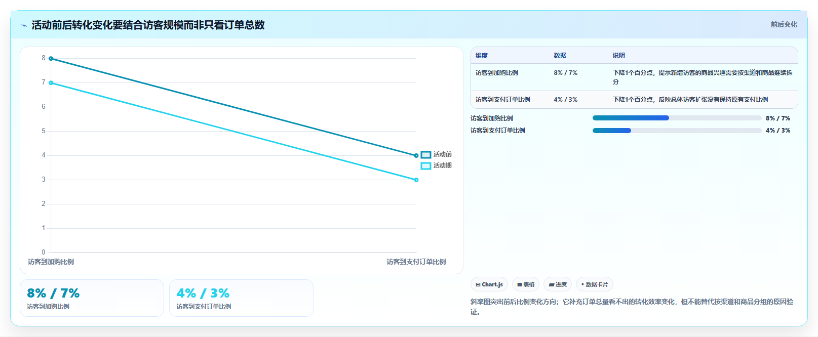
Task: Click the explanation starting 下降1个百分点，提示新增访客
Action: point(703,77)
